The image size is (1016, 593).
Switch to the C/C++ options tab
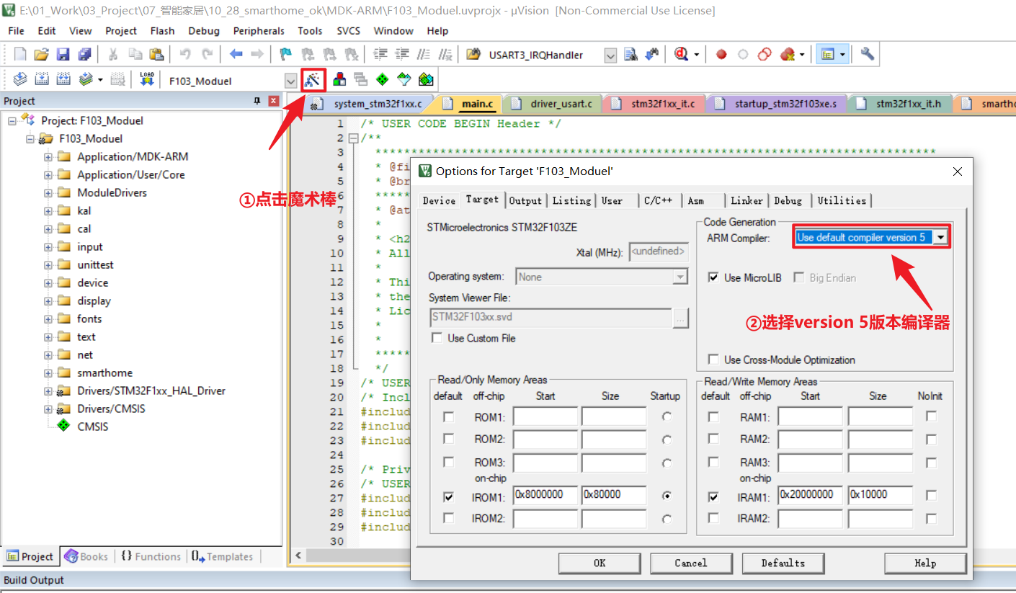[x=658, y=201]
